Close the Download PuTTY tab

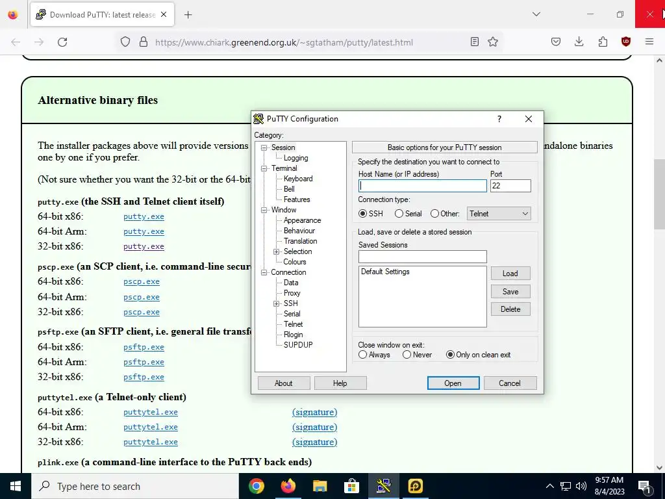[x=164, y=14]
